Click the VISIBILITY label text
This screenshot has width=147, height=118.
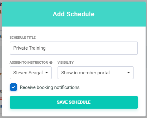tap(66, 62)
